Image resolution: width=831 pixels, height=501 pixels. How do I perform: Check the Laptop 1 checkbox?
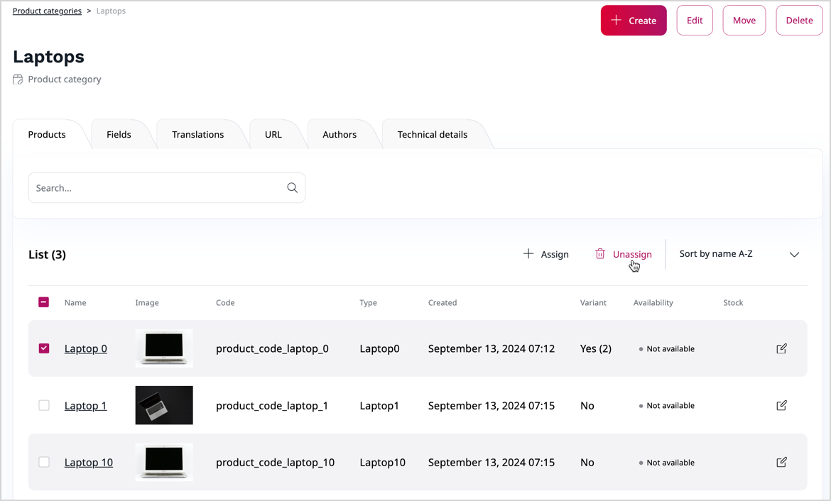tap(44, 405)
